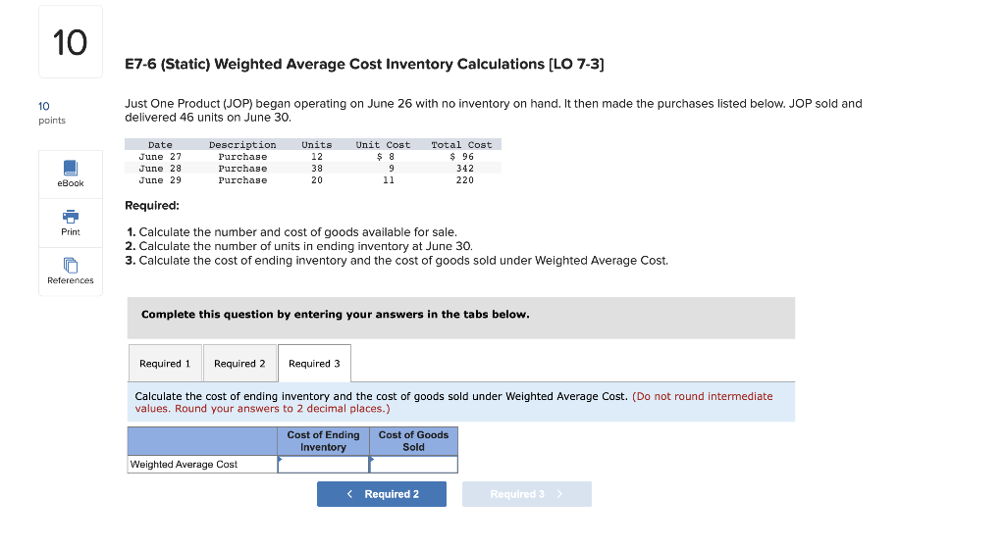
Task: Select the 'June 28' date cell
Action: point(160,169)
